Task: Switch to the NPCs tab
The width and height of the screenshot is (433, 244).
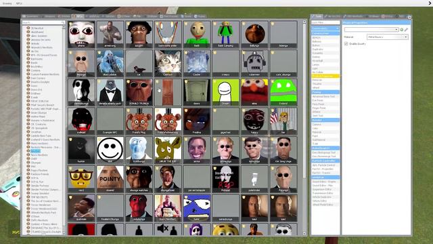Action: point(78,16)
